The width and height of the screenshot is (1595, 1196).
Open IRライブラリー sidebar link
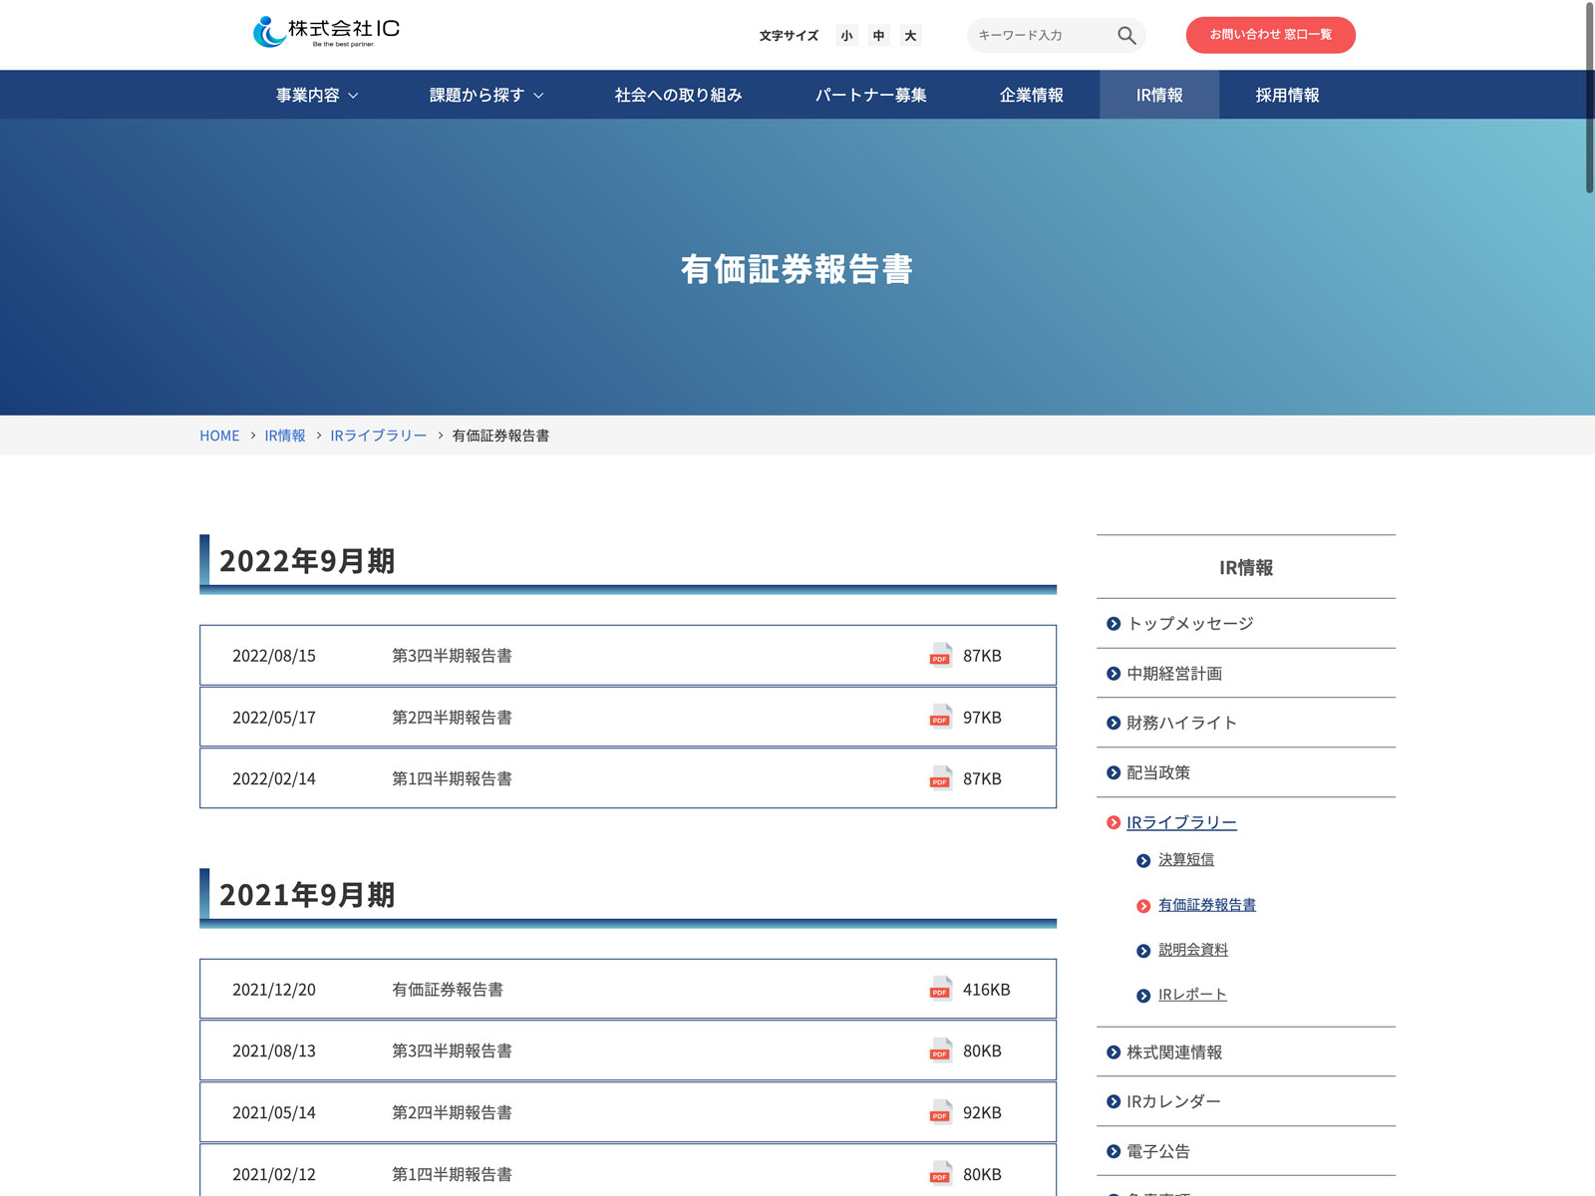(1181, 823)
